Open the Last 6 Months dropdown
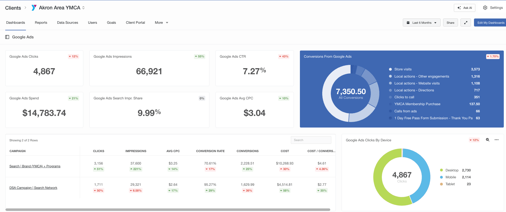Image resolution: width=506 pixels, height=212 pixels. pyautogui.click(x=421, y=23)
